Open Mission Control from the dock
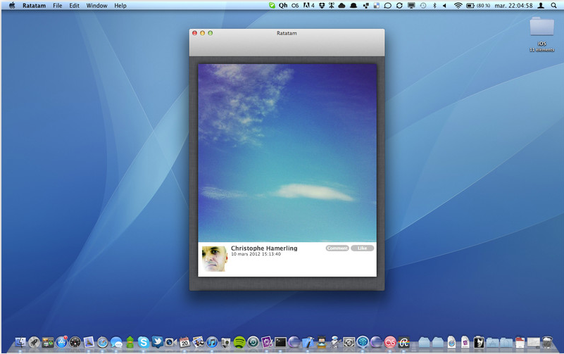 (x=47, y=342)
